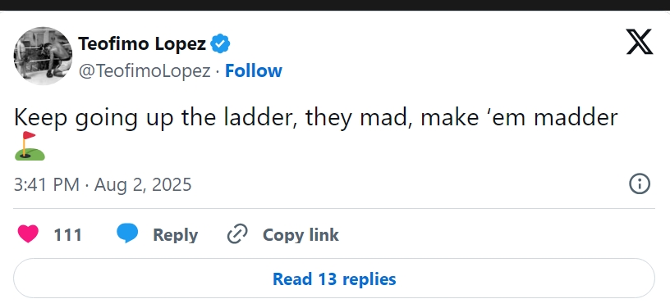The width and height of the screenshot is (670, 308).
Task: Follow Teofimo Lopez
Action: pos(254,70)
